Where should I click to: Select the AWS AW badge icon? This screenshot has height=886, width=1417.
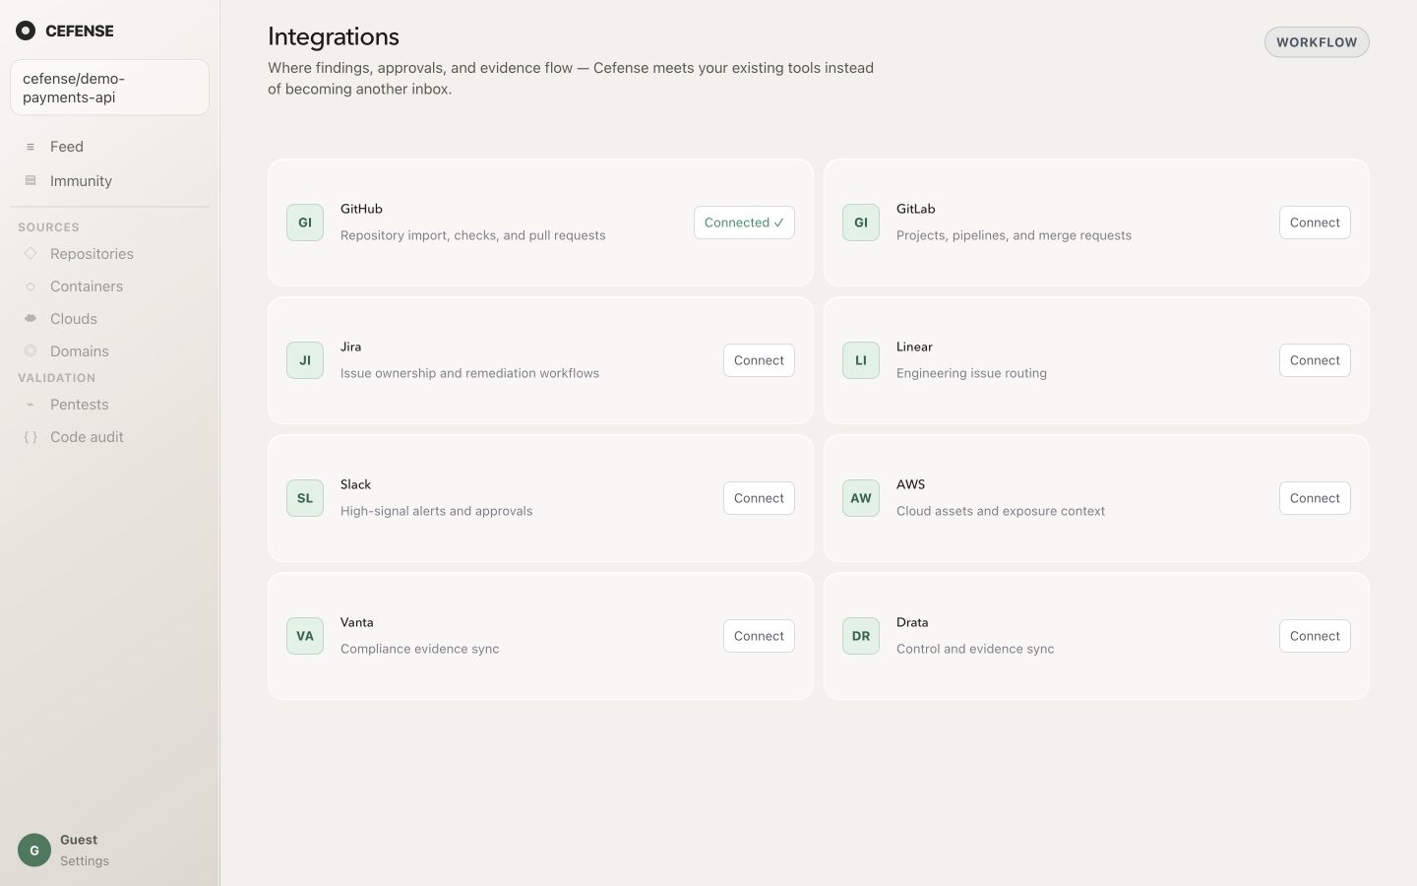point(861,498)
